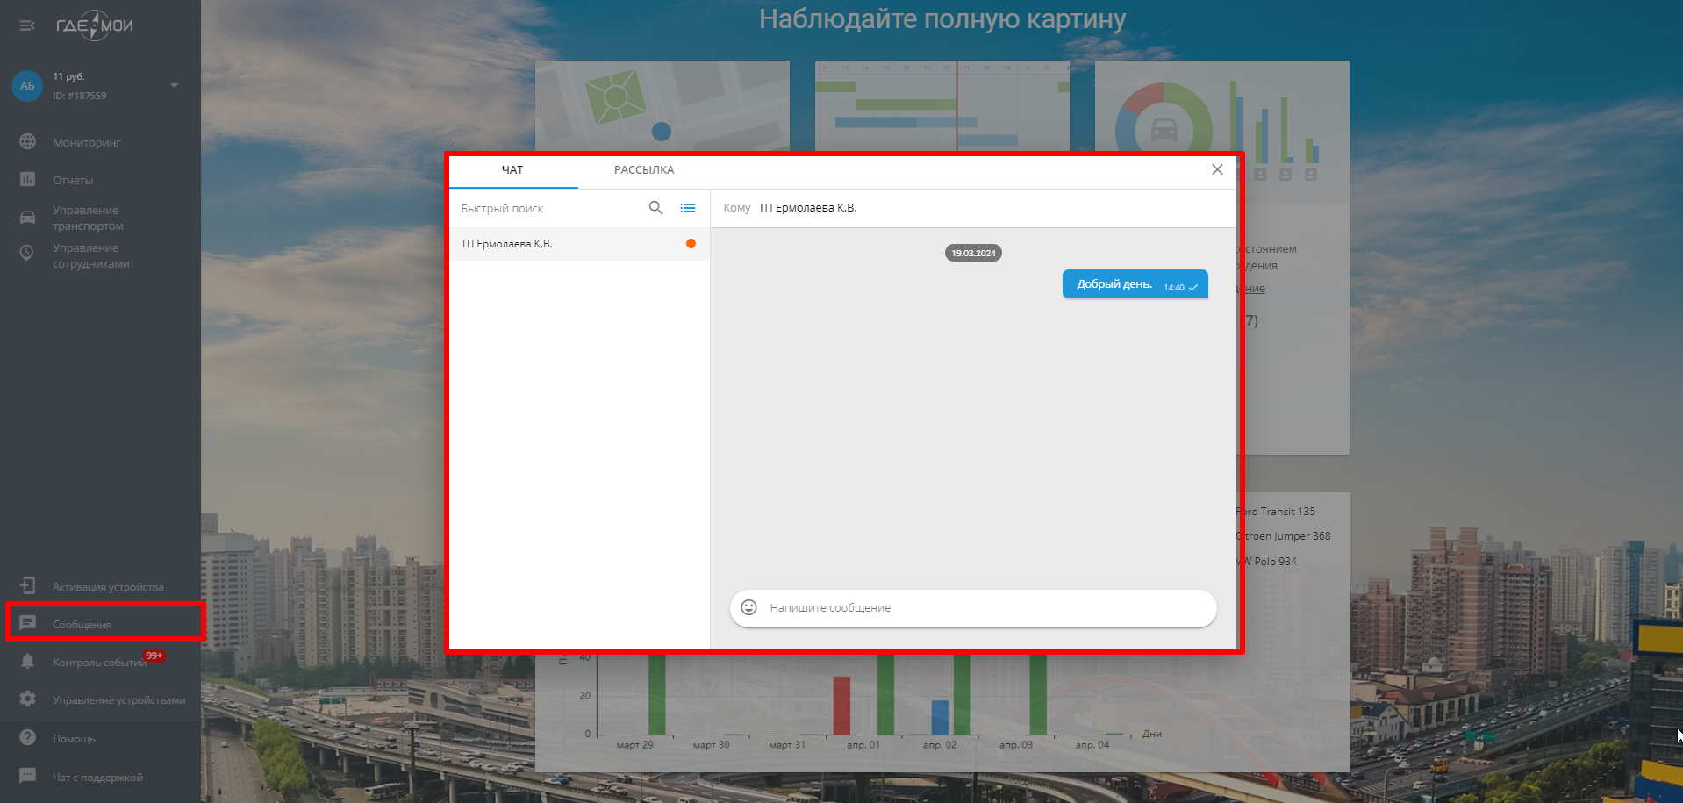Open Управление сотрудниками in sidebar
This screenshot has height=803, width=1683.
tap(90, 255)
